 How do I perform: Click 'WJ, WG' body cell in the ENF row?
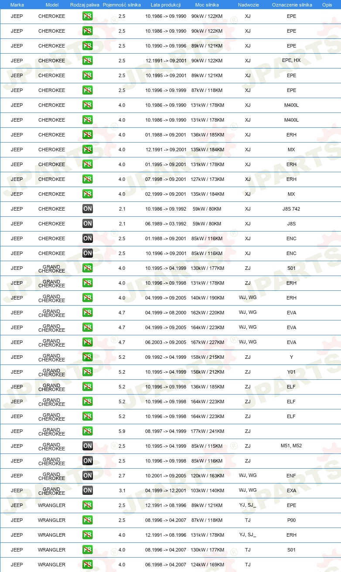(248, 476)
